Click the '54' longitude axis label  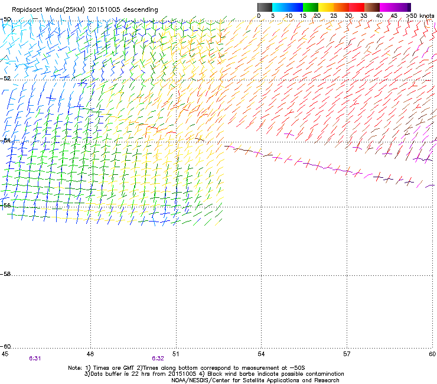point(261,354)
